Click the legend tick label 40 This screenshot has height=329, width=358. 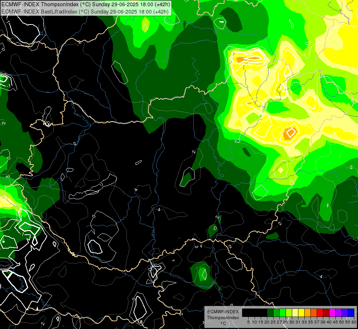point(329,322)
